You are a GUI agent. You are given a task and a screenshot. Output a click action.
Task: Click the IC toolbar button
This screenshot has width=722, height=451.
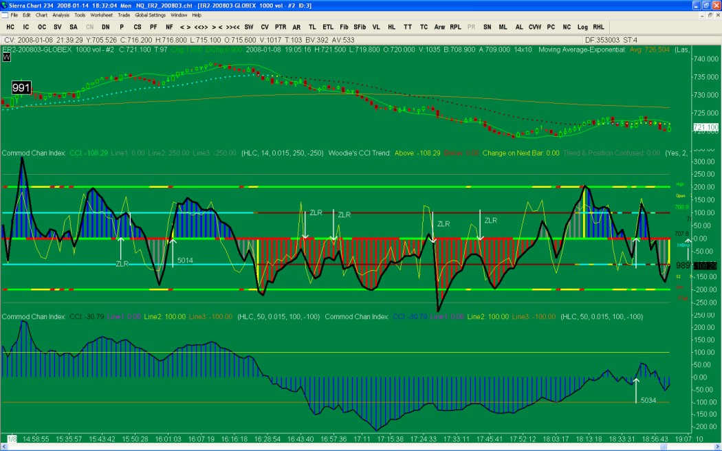pos(26,27)
